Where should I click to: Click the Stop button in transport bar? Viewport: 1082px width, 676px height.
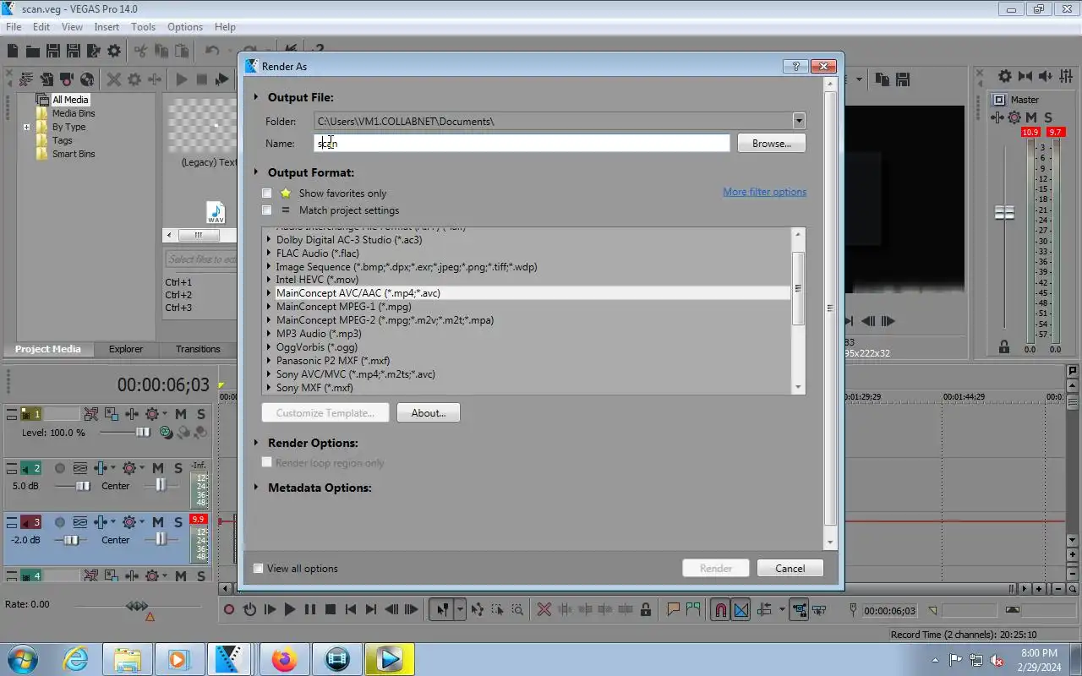pyautogui.click(x=331, y=609)
